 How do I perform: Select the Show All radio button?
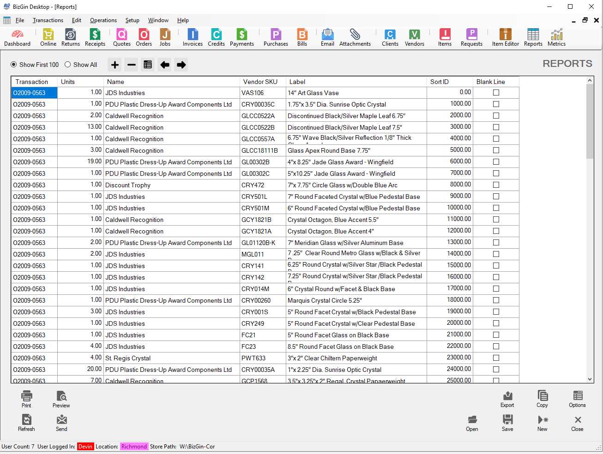click(x=68, y=65)
